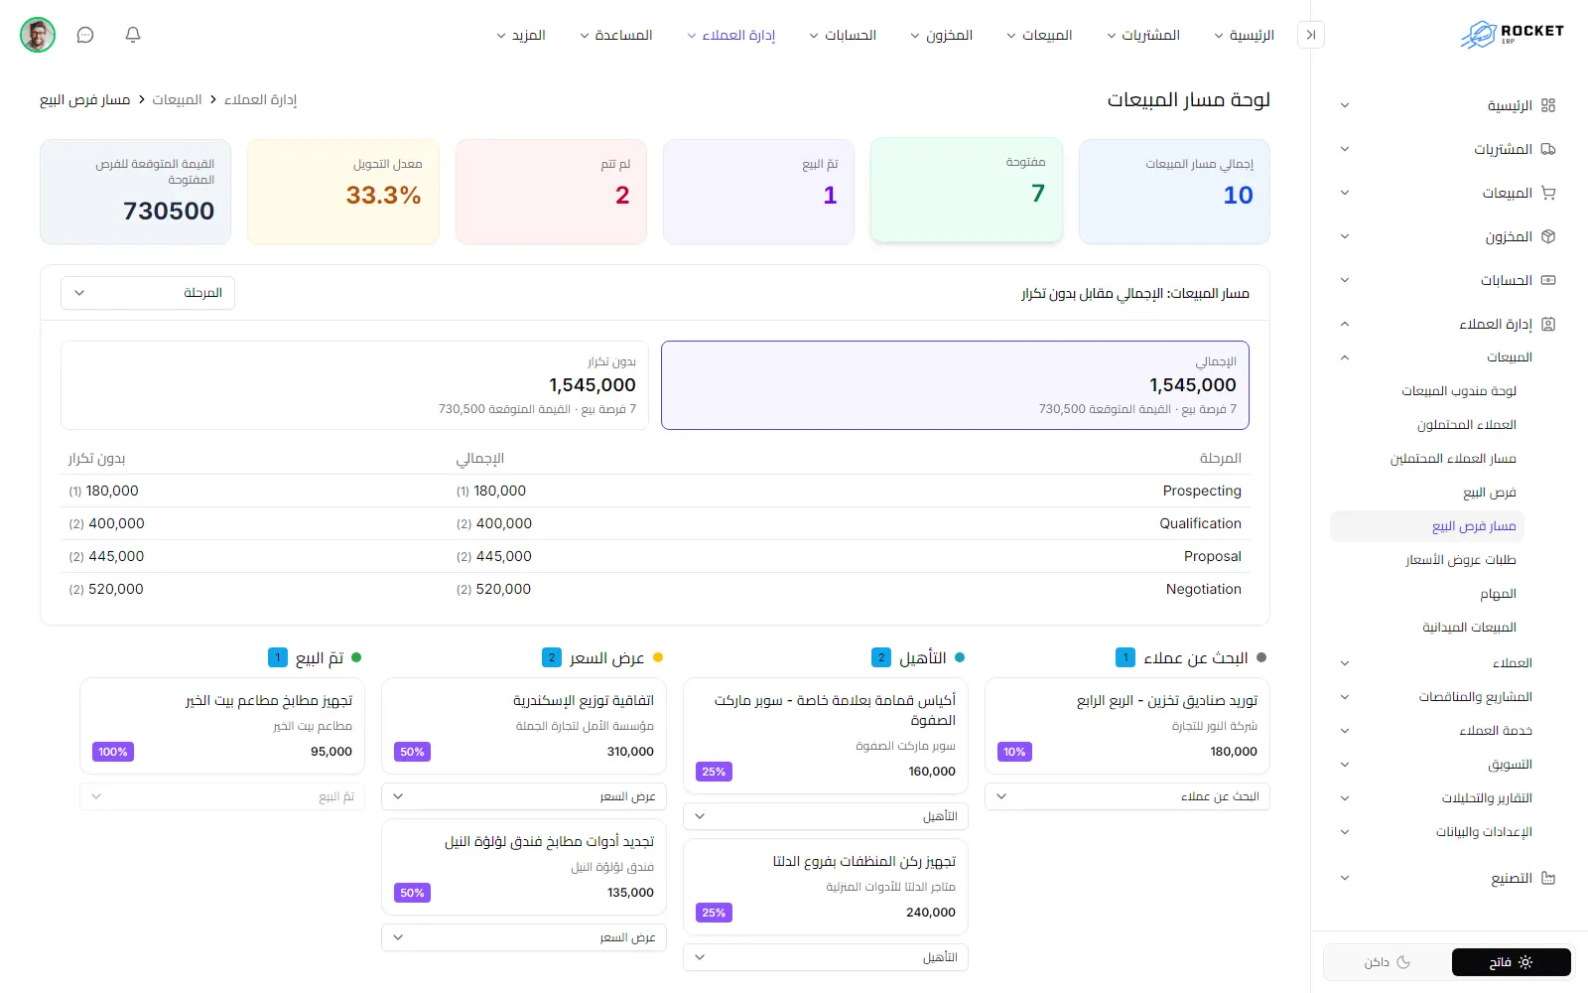The image size is (1588, 993).
Task: Open العملاء المحتملون sidebar link
Action: 1466,425
